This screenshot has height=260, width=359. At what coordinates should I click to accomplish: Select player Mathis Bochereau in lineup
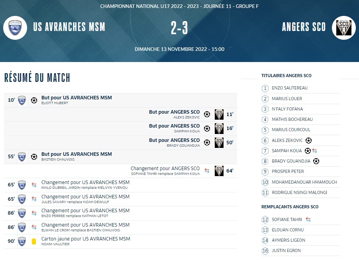[292, 119]
